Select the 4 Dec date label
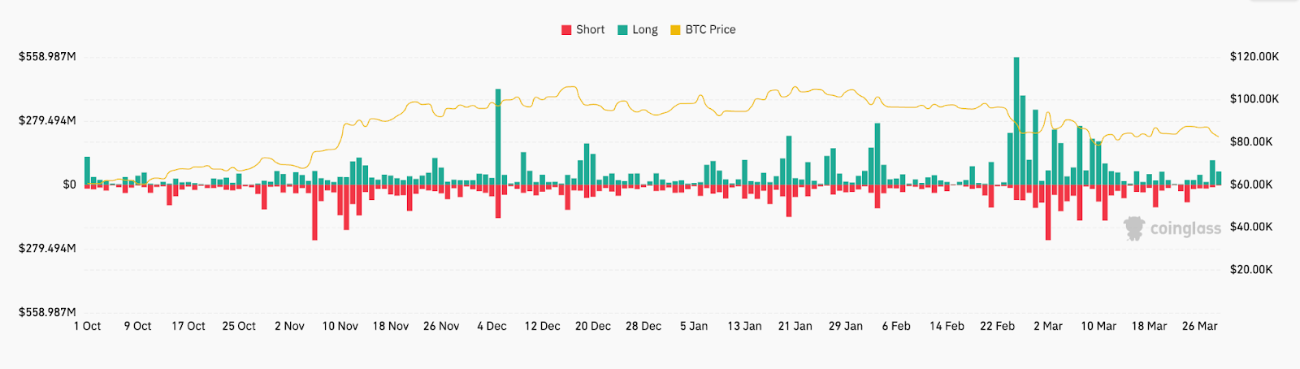The width and height of the screenshot is (1300, 369). pos(492,326)
